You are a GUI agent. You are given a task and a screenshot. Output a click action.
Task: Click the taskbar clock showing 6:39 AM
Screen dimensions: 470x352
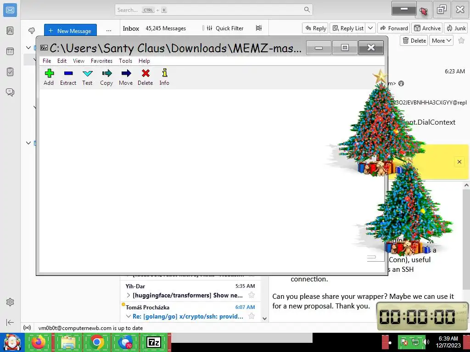[x=448, y=342]
